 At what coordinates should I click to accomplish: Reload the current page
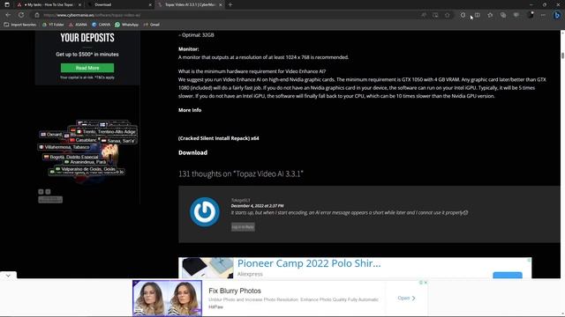coord(21,15)
